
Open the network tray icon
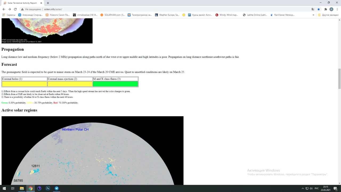[x=307, y=189]
